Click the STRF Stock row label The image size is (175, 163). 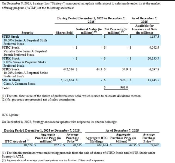[11, 36]
